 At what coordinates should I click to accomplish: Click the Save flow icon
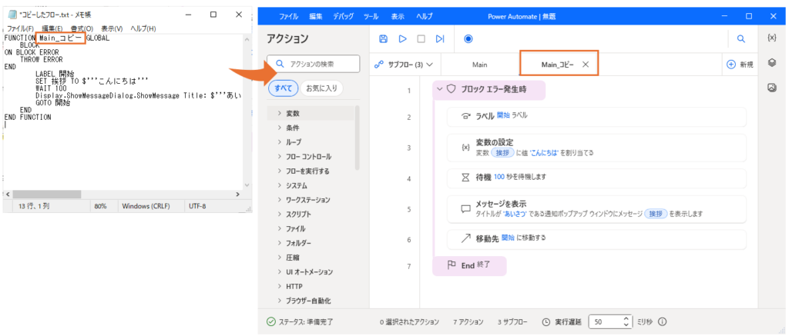(x=384, y=38)
